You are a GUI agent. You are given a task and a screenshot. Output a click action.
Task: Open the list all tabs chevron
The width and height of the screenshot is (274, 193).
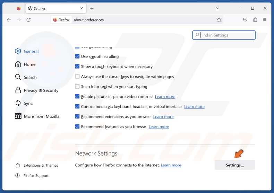coord(217,8)
